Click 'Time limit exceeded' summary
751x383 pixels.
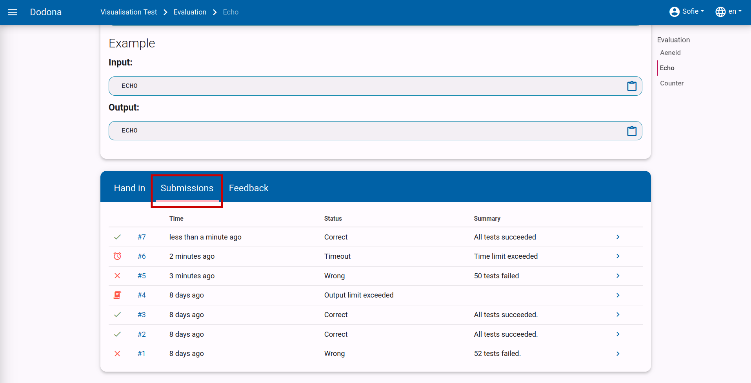506,256
